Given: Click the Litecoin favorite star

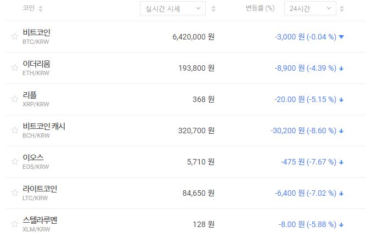Looking at the screenshot, I should click(x=15, y=193).
